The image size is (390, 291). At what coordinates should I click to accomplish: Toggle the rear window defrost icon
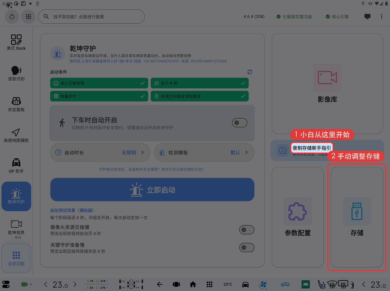[x=343, y=284]
